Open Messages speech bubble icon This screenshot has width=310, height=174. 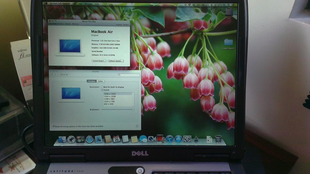coord(143,139)
